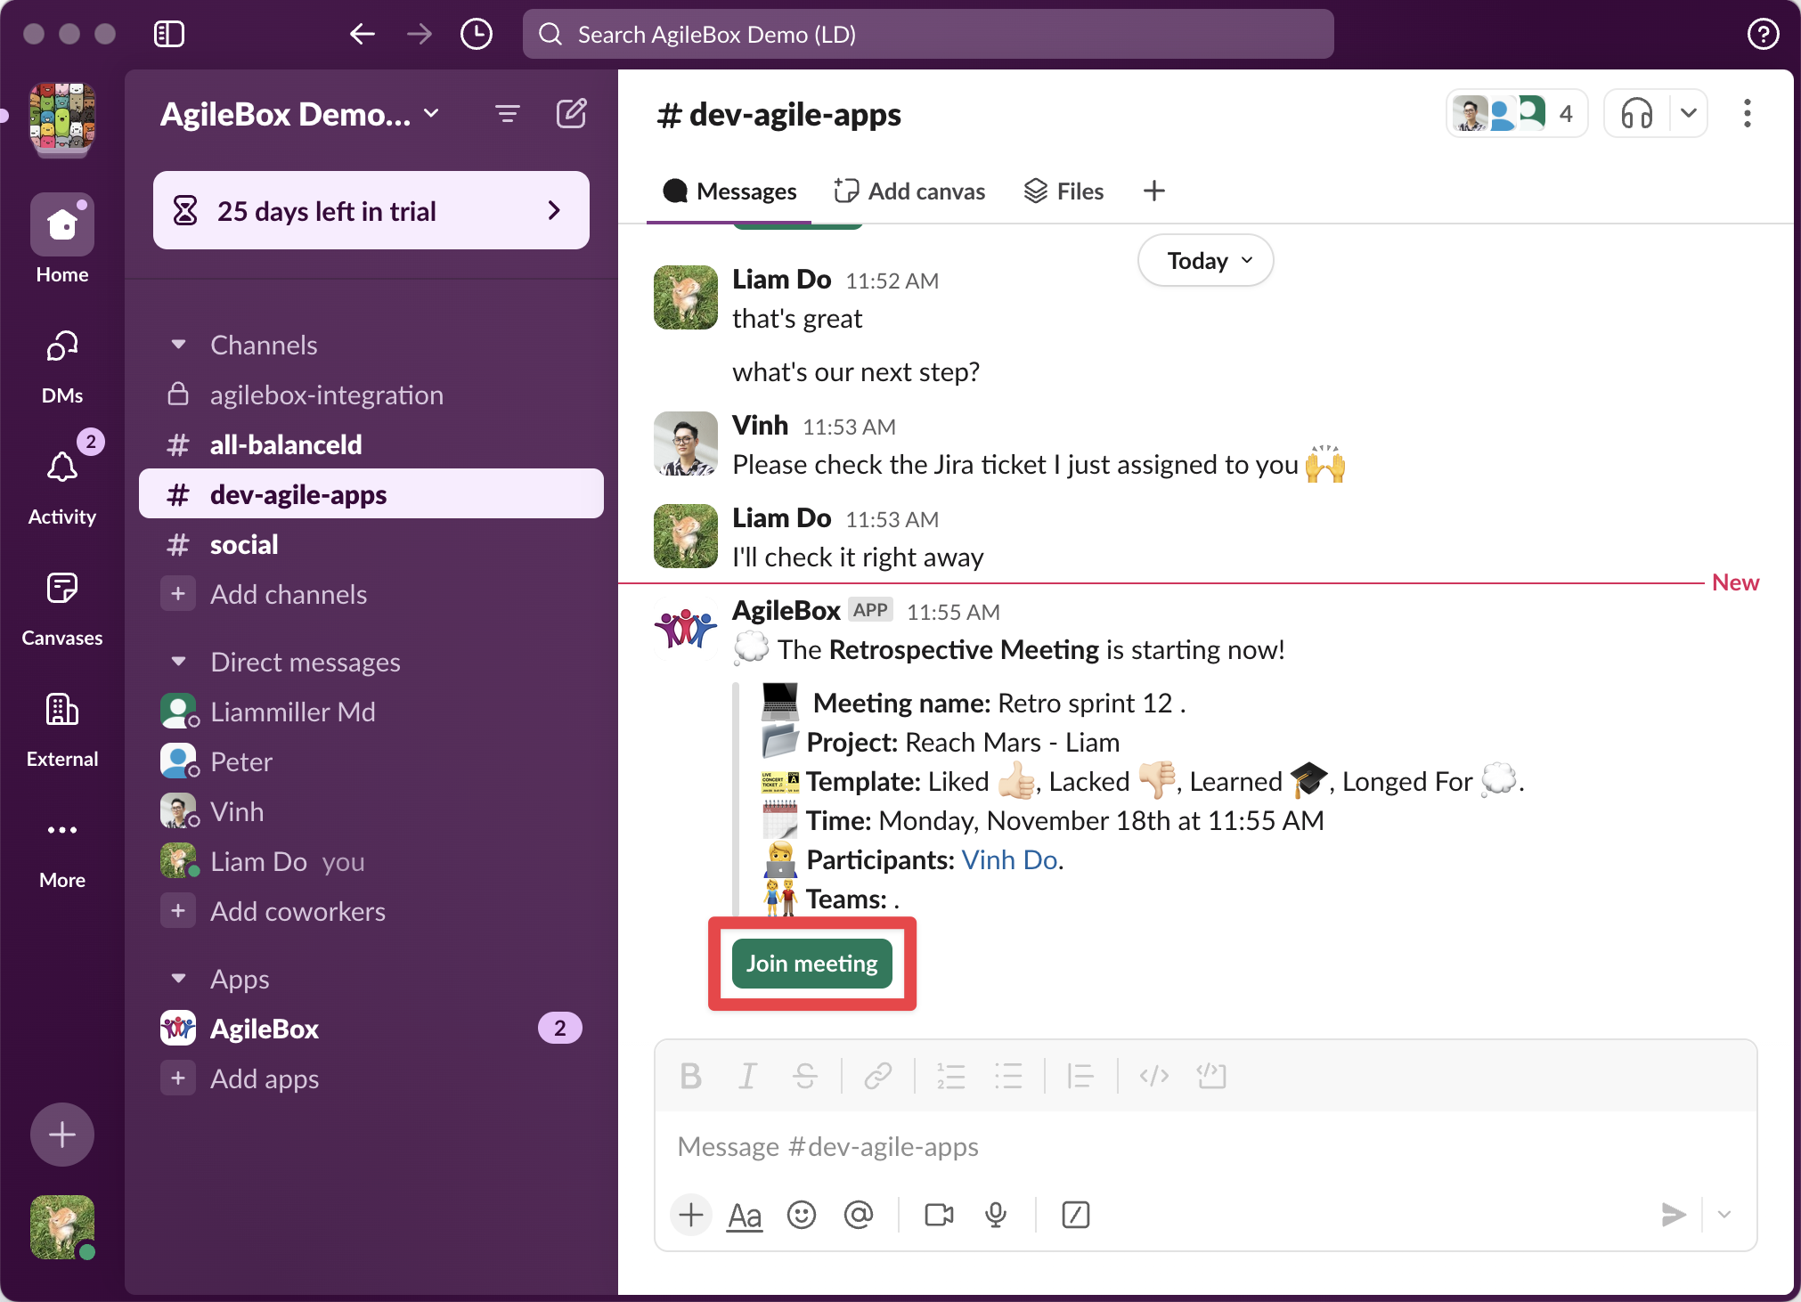1801x1302 pixels.
Task: Click the Join meeting button
Action: [x=811, y=964]
